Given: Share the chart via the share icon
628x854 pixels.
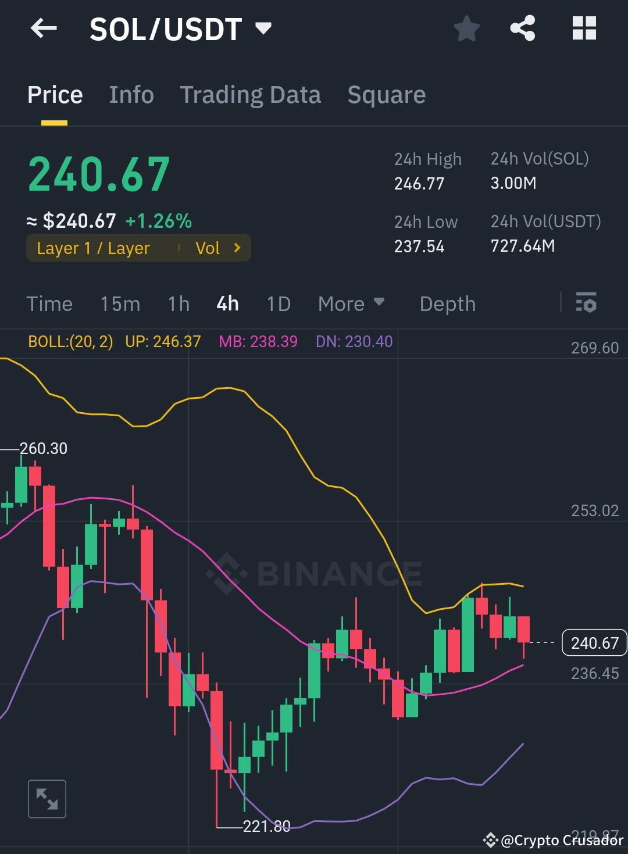Looking at the screenshot, I should point(522,28).
